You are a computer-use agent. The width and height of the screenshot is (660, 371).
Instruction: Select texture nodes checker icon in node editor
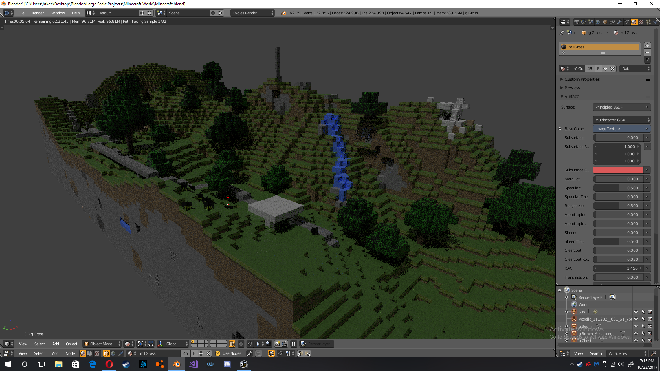[97, 353]
